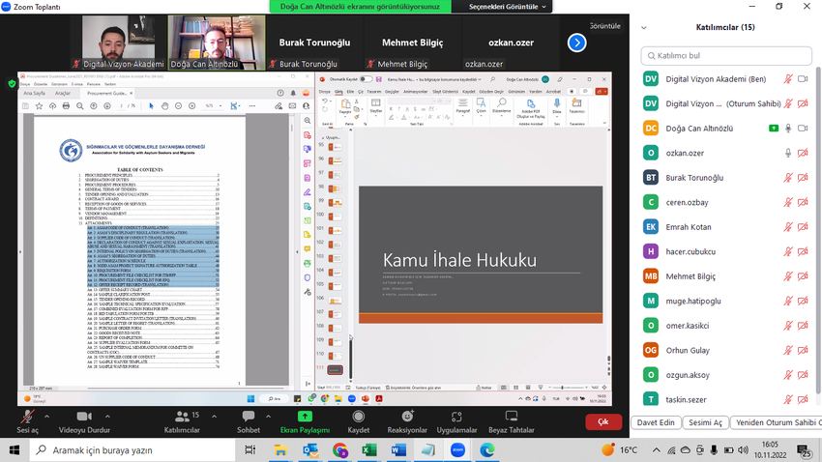The width and height of the screenshot is (822, 462).
Task: Open arrow beside Sohbet button
Action: pos(268,417)
